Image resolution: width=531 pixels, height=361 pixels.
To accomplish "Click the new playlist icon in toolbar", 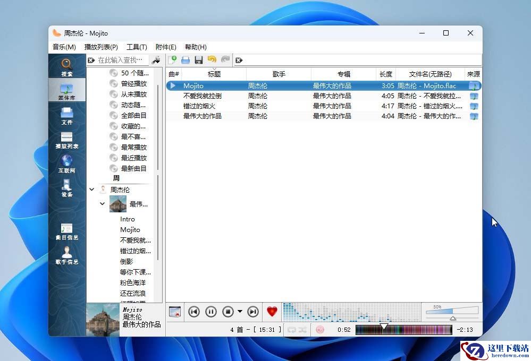I will pos(172,60).
